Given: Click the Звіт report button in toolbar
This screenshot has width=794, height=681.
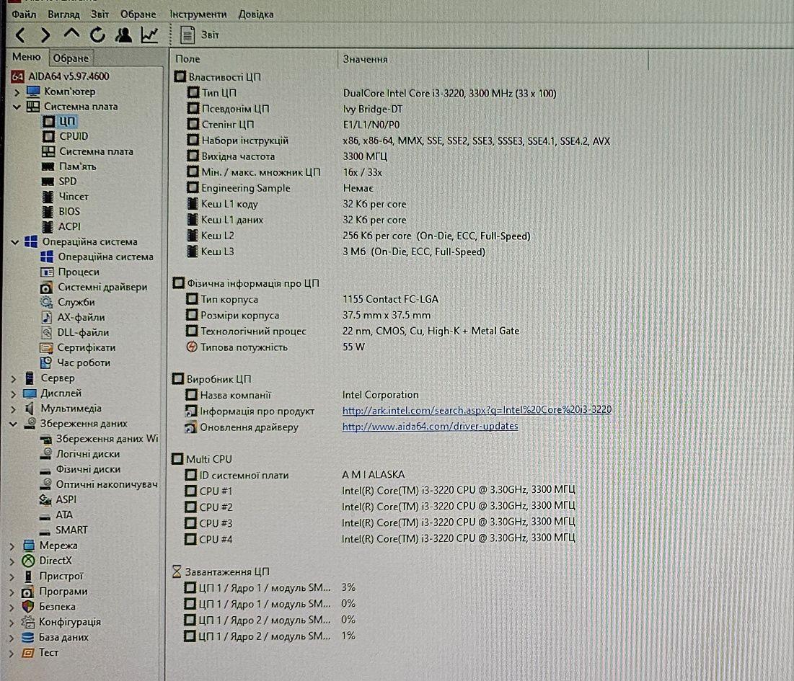Looking at the screenshot, I should (200, 35).
